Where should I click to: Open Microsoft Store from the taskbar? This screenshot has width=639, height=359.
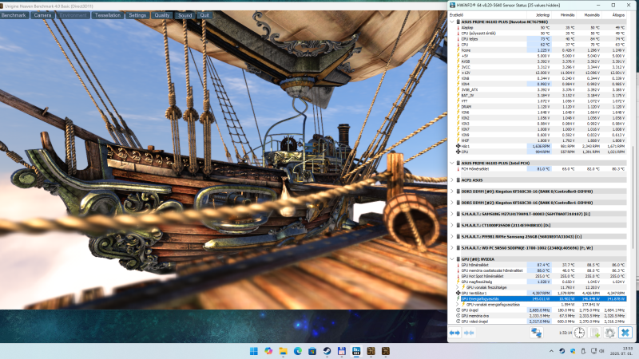click(312, 351)
